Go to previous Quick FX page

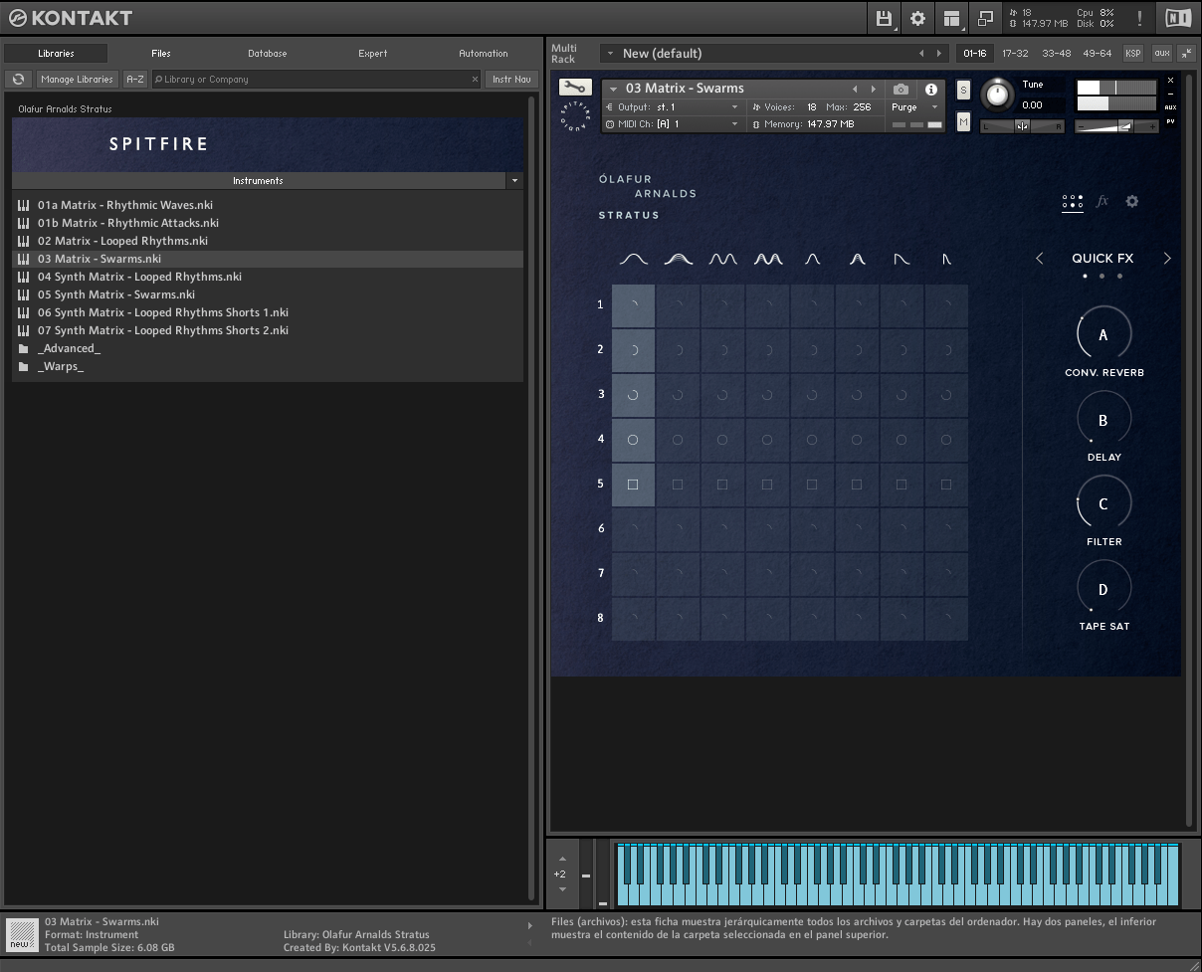click(1040, 259)
